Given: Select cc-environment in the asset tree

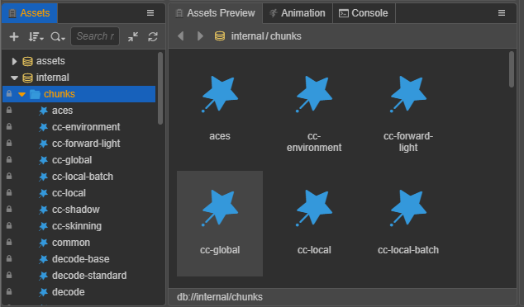Looking at the screenshot, I should coord(86,127).
